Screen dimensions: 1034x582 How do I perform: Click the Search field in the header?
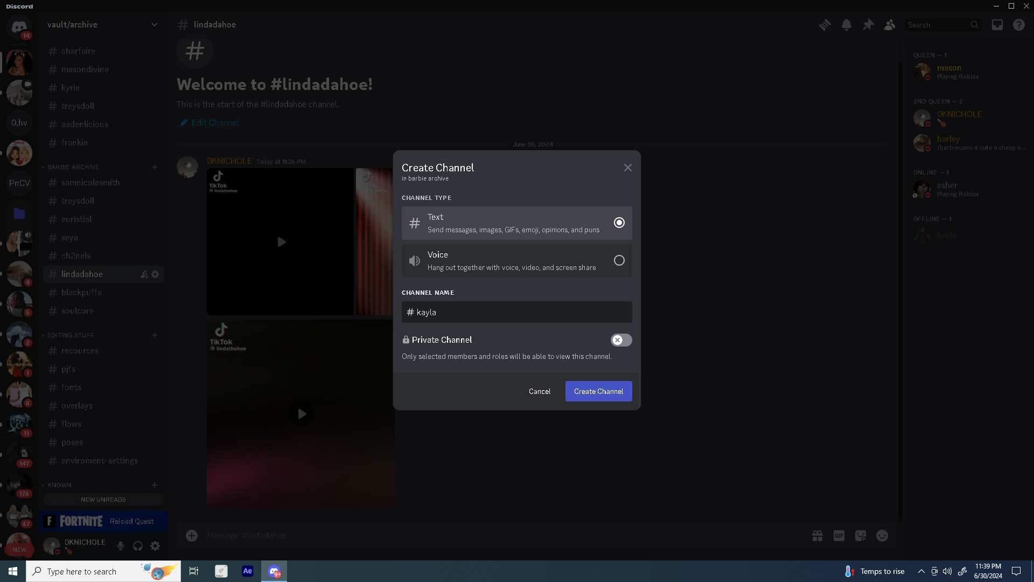click(x=942, y=25)
